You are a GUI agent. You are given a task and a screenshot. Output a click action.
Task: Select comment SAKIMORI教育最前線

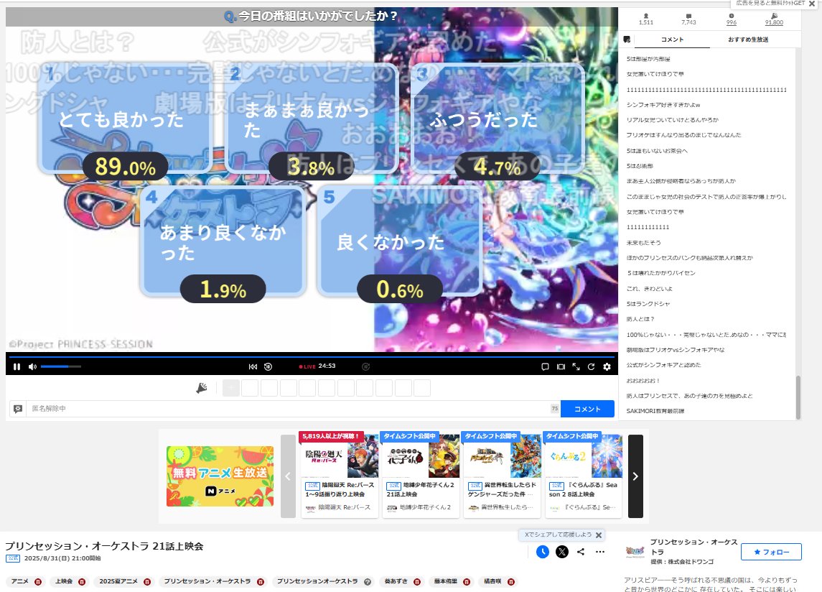click(x=655, y=411)
